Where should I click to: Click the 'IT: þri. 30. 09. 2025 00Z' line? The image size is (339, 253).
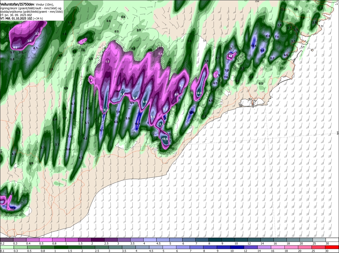coord(16,15)
